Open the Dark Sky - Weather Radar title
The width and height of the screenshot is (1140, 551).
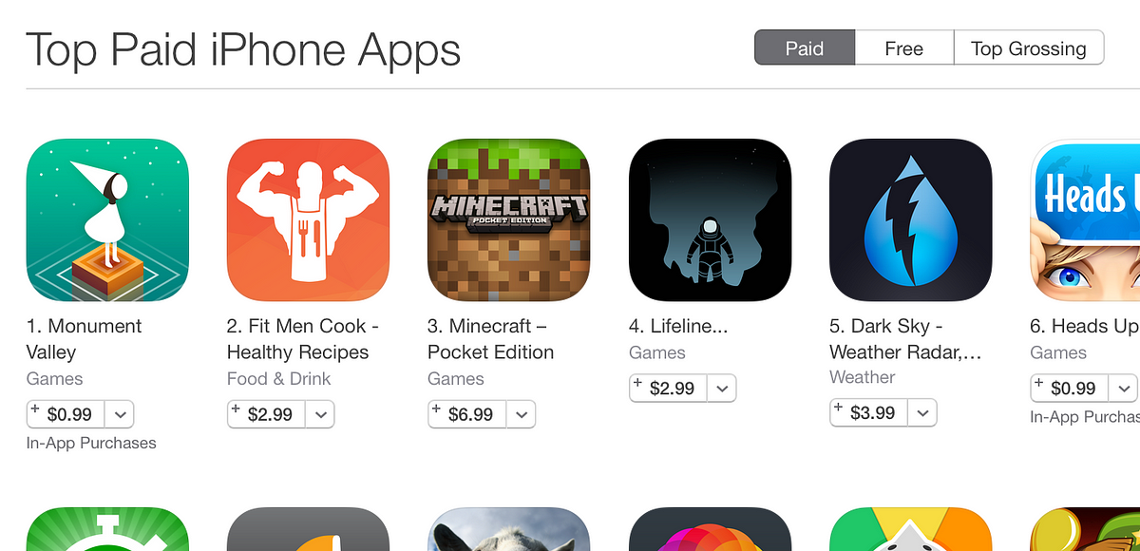(x=905, y=339)
